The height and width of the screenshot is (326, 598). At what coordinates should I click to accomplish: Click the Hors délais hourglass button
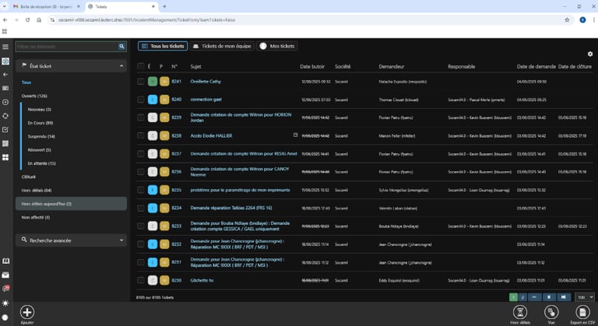pos(520,314)
